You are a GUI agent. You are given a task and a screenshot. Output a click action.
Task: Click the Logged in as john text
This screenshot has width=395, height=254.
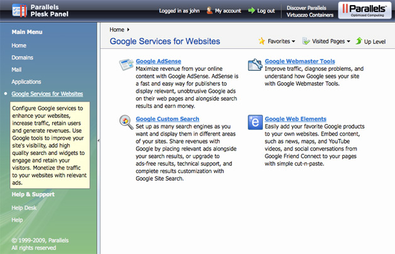pos(179,11)
